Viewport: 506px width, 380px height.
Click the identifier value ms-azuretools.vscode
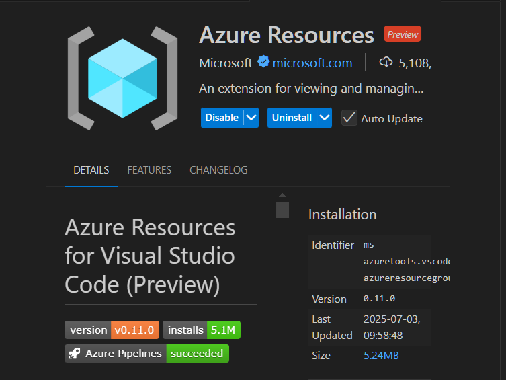407,261
